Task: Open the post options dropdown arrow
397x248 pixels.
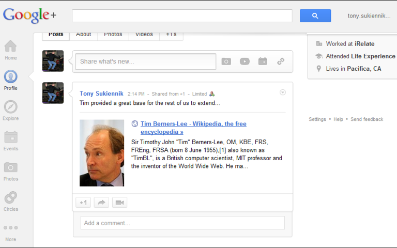Action: (283, 92)
